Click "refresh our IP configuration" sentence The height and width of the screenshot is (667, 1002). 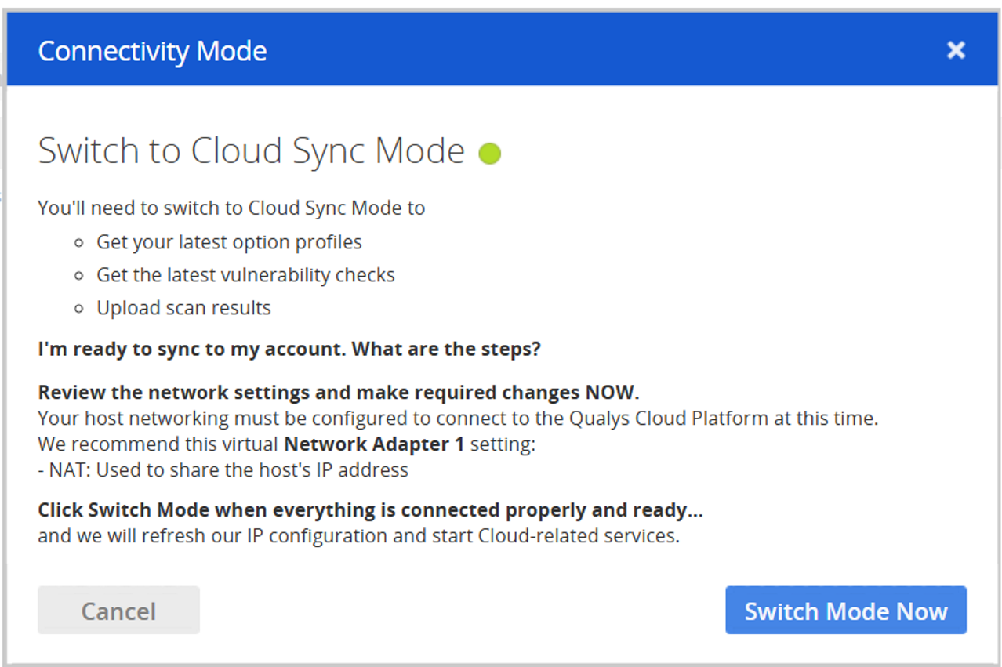point(358,537)
